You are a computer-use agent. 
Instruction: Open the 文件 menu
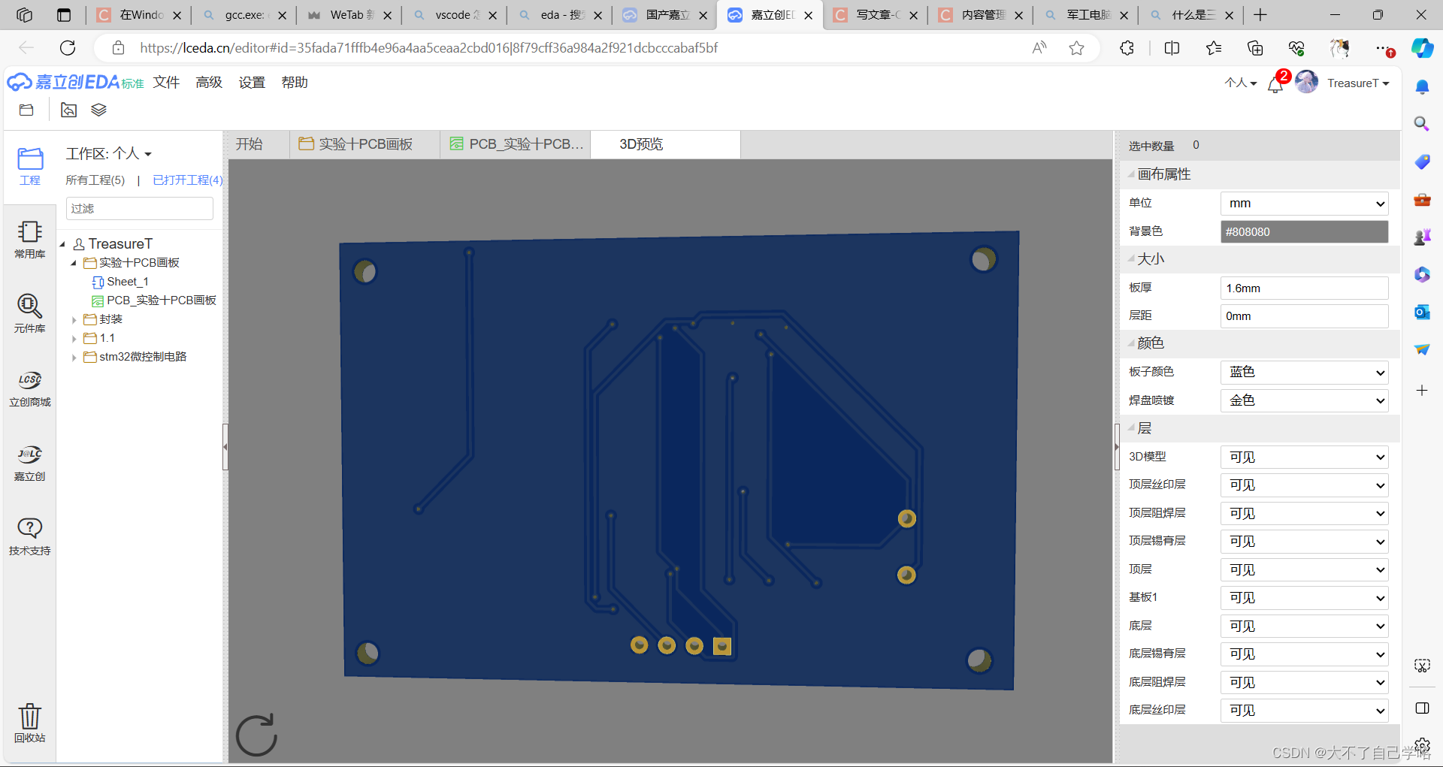166,83
